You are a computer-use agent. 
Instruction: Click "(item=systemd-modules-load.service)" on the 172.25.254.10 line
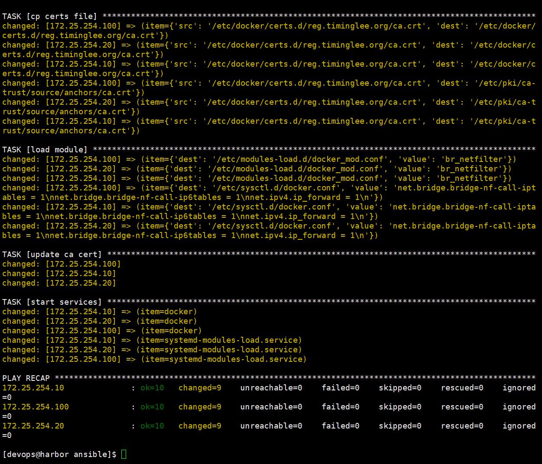tap(219, 340)
